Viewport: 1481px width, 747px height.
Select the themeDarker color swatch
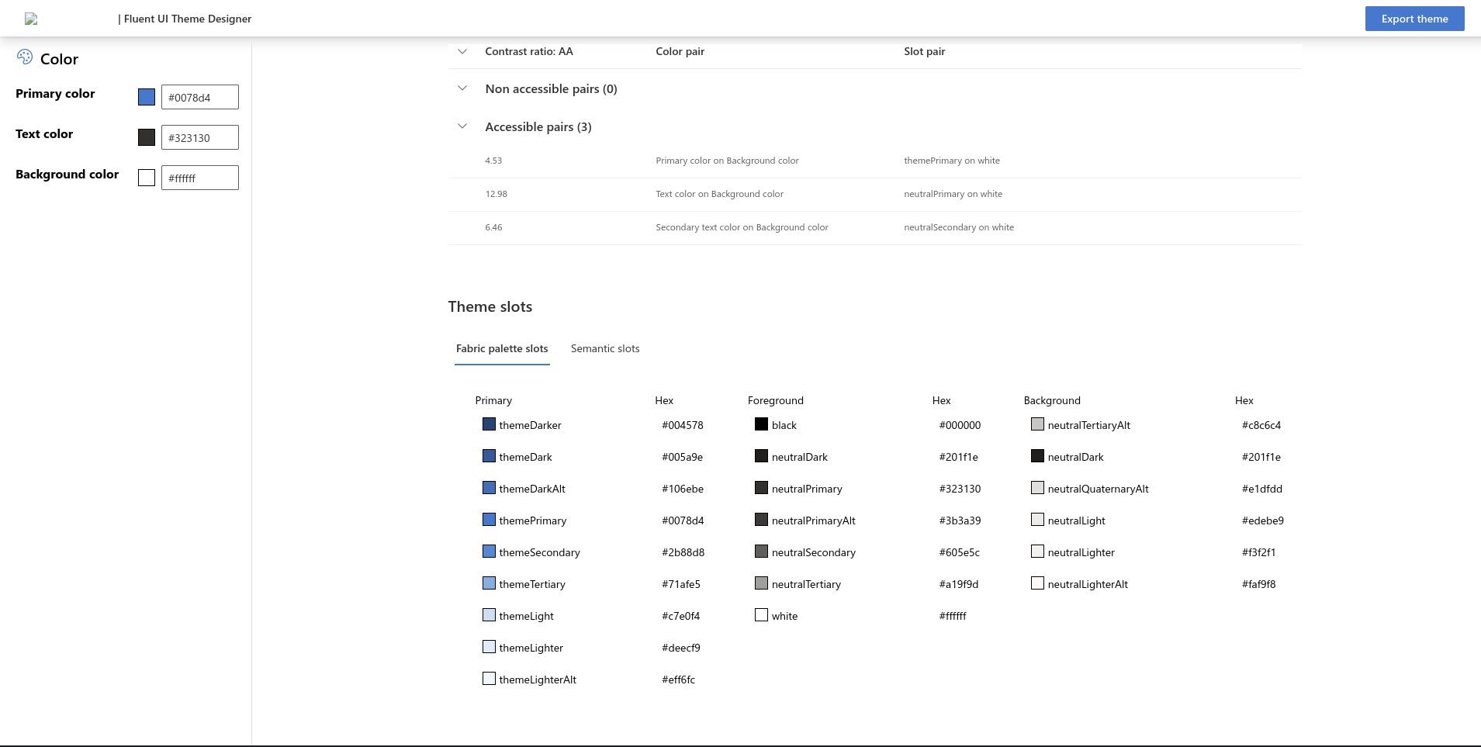pyautogui.click(x=489, y=424)
